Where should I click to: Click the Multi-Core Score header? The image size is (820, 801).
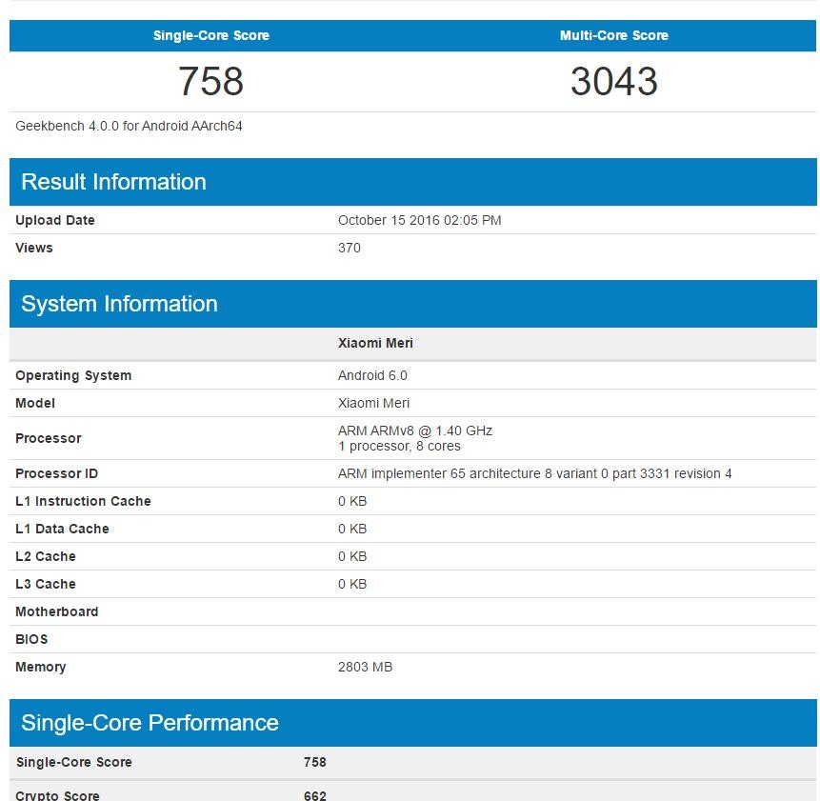click(x=613, y=35)
